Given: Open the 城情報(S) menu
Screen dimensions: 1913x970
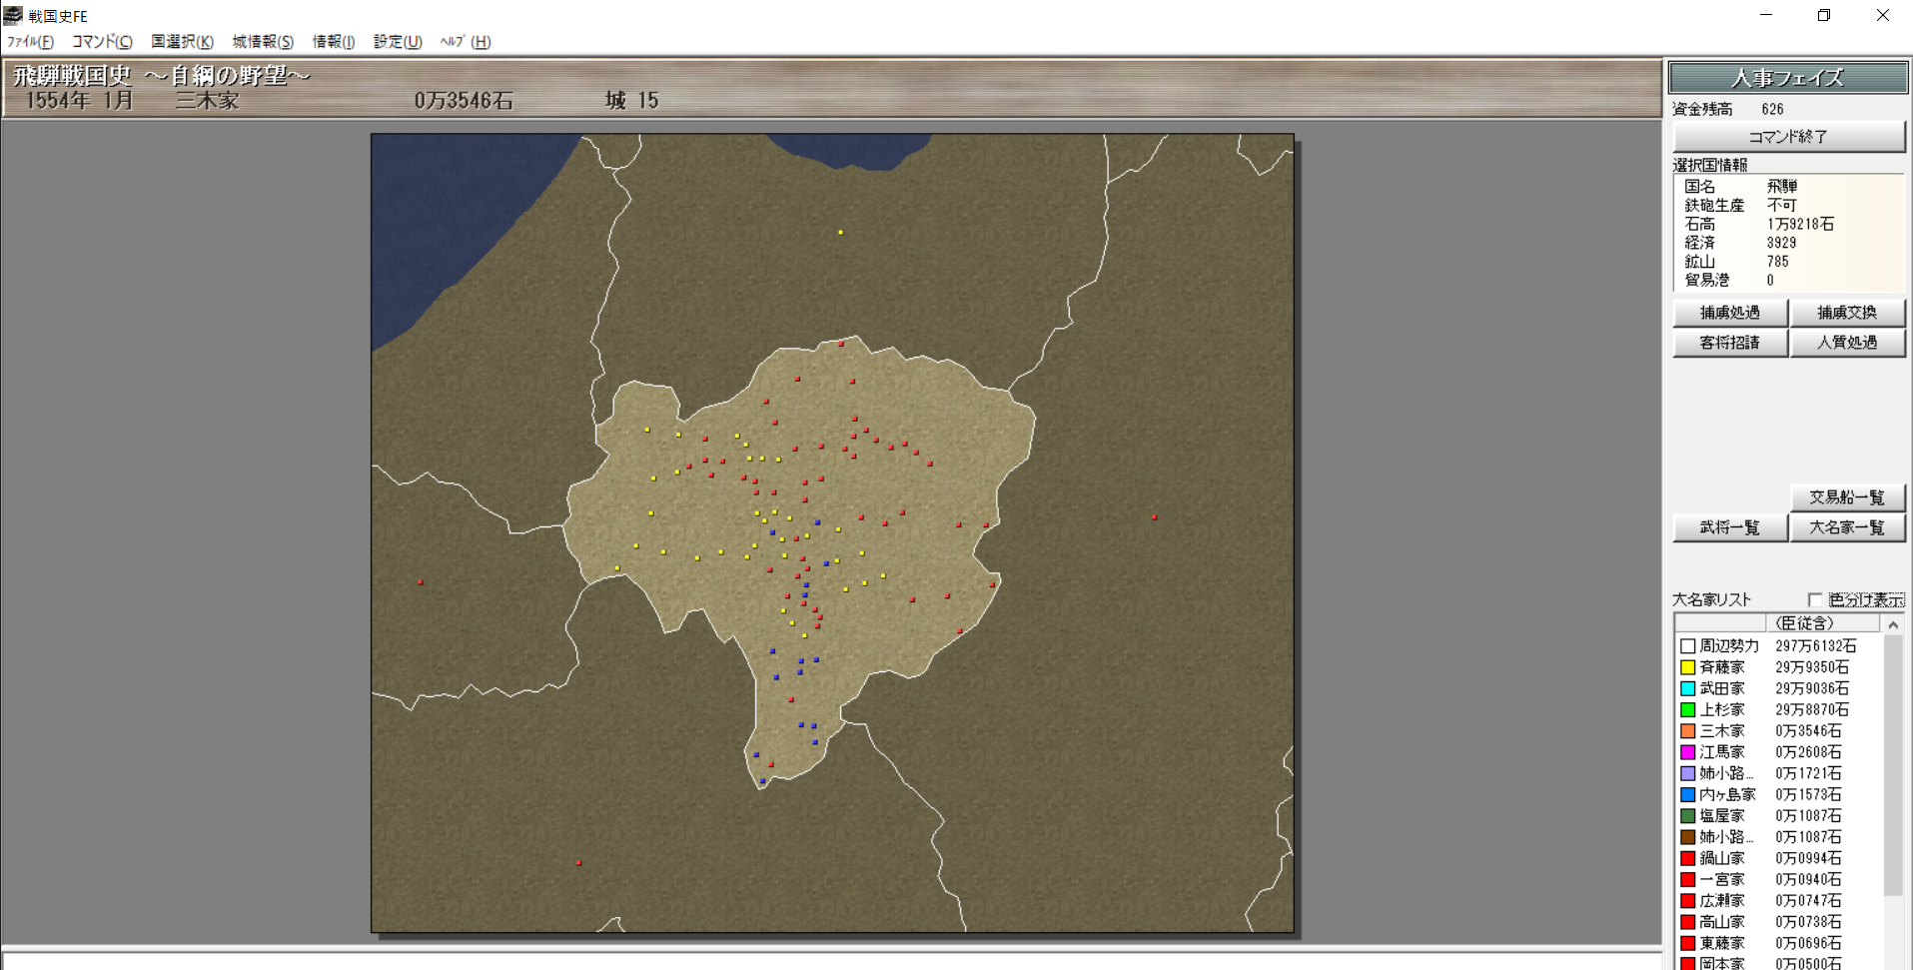Looking at the screenshot, I should point(263,41).
